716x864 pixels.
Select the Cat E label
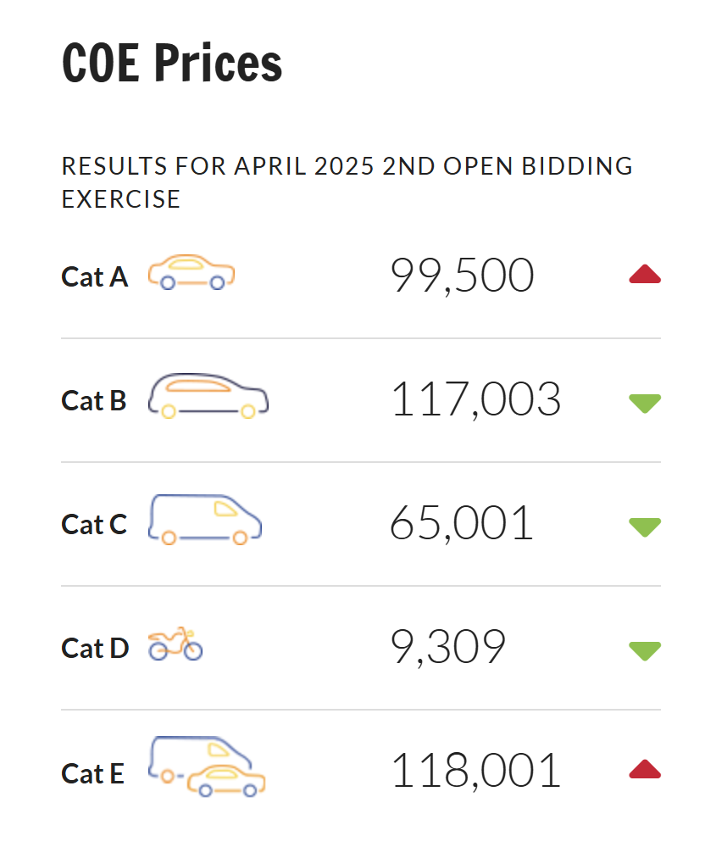click(x=92, y=773)
